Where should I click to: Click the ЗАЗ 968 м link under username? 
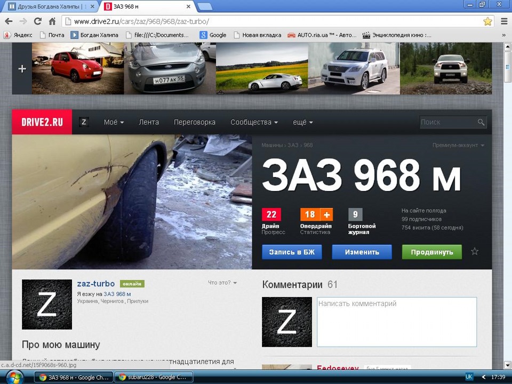pyautogui.click(x=117, y=294)
